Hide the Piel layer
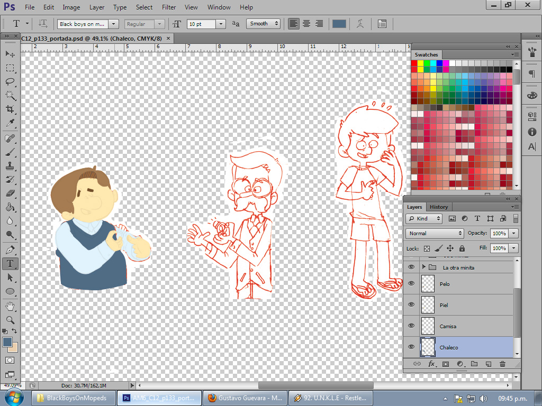Screen dimensions: 542x406 point(411,304)
